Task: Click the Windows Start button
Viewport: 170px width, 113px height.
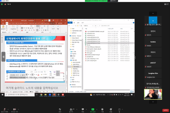Action: [x=2, y=95]
